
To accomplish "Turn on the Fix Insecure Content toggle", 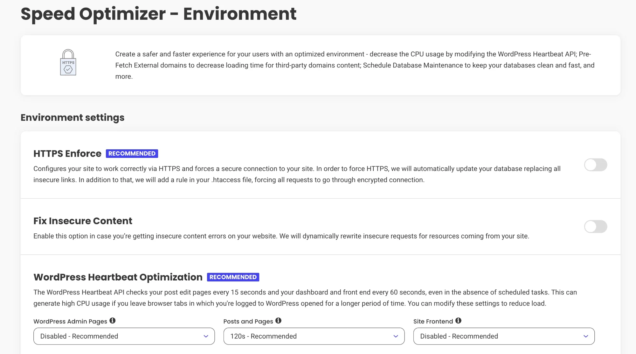I will pyautogui.click(x=596, y=227).
